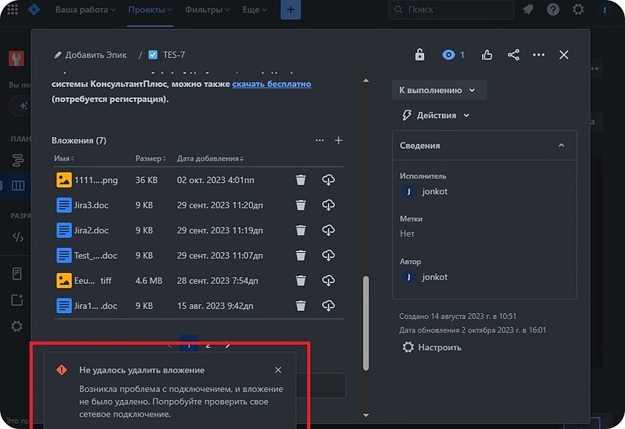
Task: Collapse the "Сведения" panel
Action: pos(561,146)
